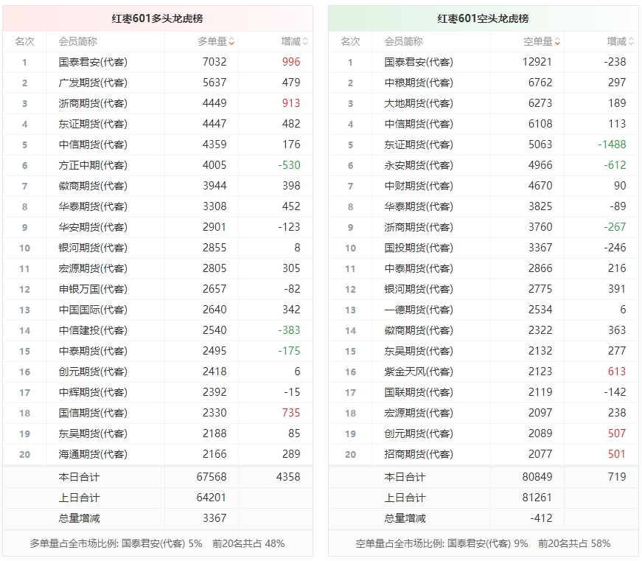Click 前20名共占 58% text
642x561 pixels.
click(574, 543)
